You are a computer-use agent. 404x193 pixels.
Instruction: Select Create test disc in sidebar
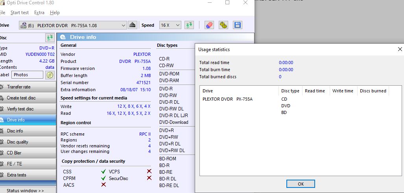tap(28, 98)
